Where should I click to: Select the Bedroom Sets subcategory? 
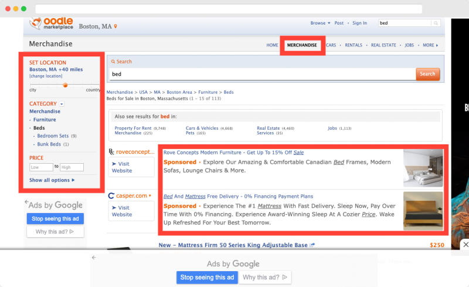coord(53,136)
